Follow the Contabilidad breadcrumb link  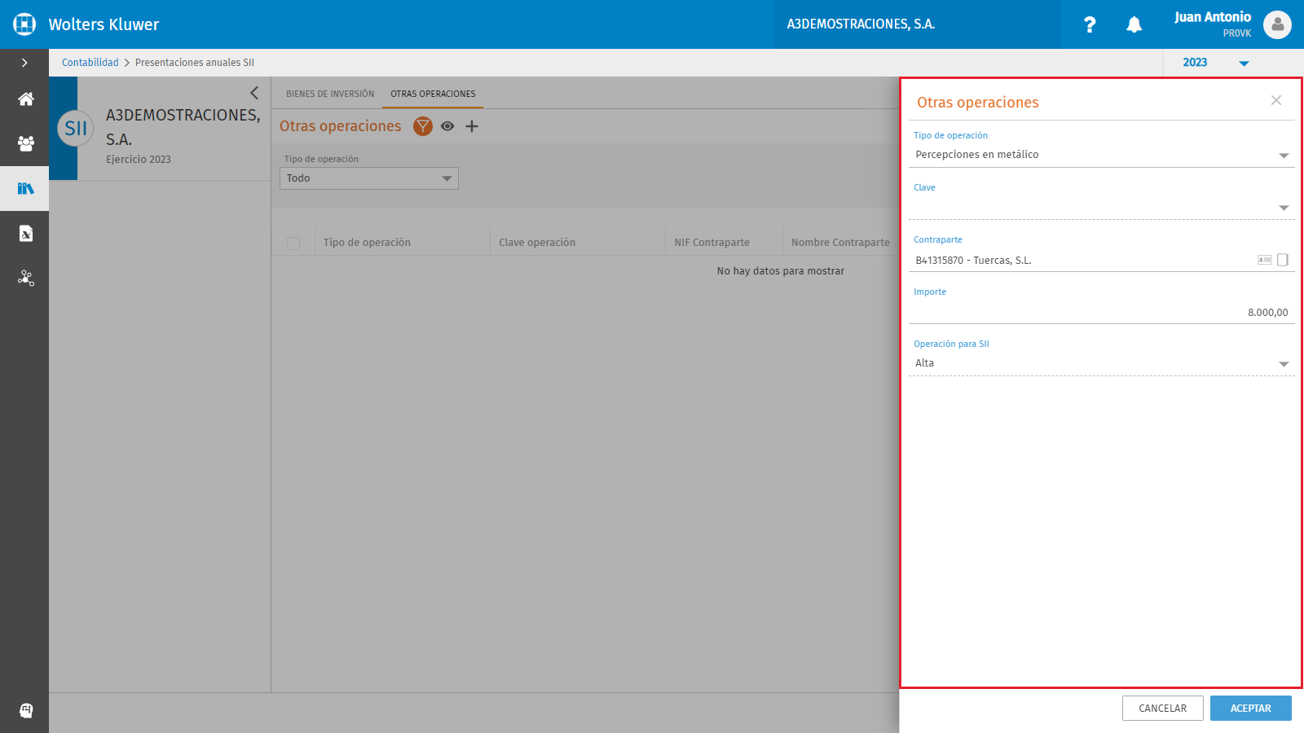click(90, 63)
